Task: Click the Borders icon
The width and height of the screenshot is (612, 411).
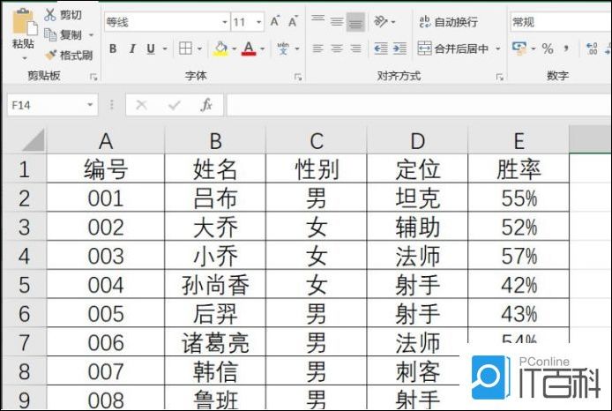Action: coord(185,49)
